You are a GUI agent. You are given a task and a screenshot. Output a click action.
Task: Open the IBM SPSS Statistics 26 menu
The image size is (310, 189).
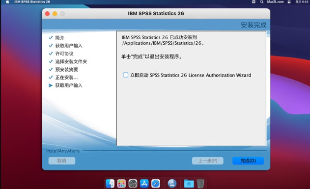[32, 2]
